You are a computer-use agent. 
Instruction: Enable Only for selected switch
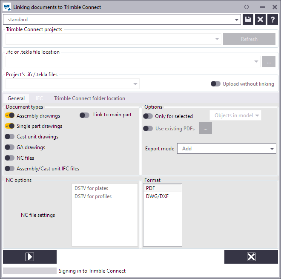pos(148,116)
